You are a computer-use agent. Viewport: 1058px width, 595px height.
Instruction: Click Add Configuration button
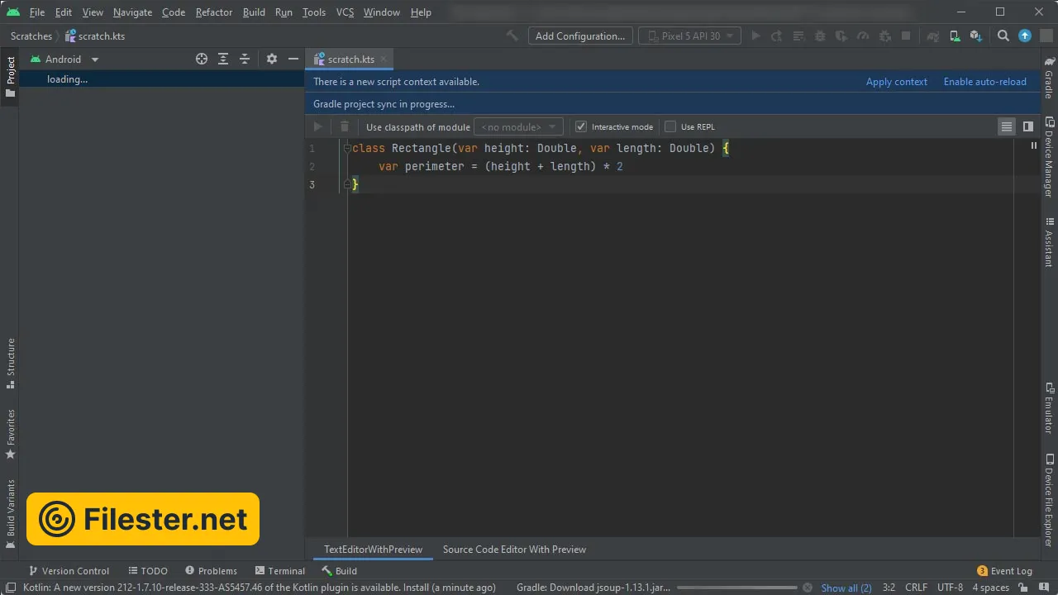click(579, 36)
